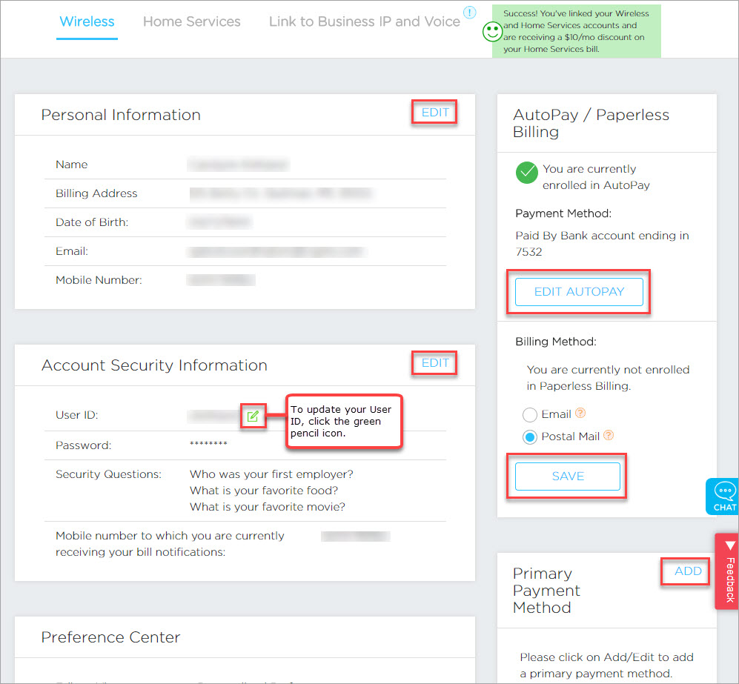Open the Home Services tab

(191, 21)
